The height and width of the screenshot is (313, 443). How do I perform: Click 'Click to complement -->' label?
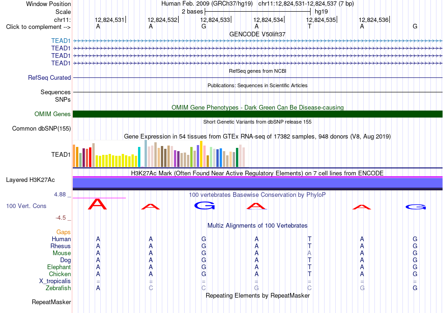pos(38,27)
